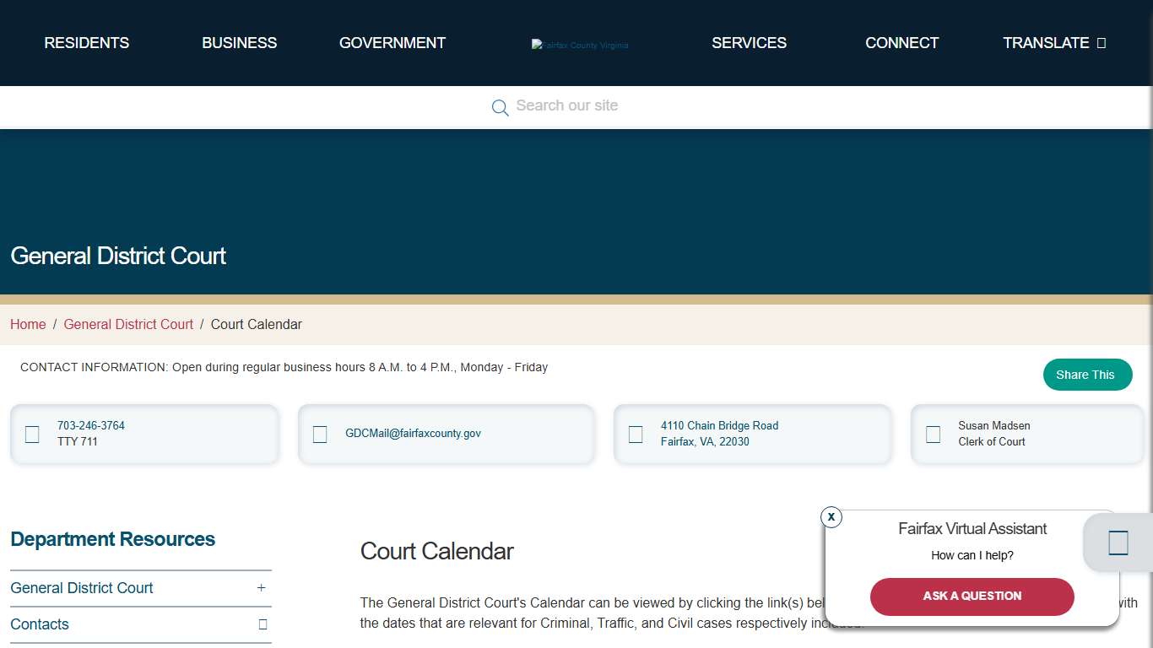Click the phone icon on the contact card
Image resolution: width=1153 pixels, height=648 pixels.
tap(32, 434)
